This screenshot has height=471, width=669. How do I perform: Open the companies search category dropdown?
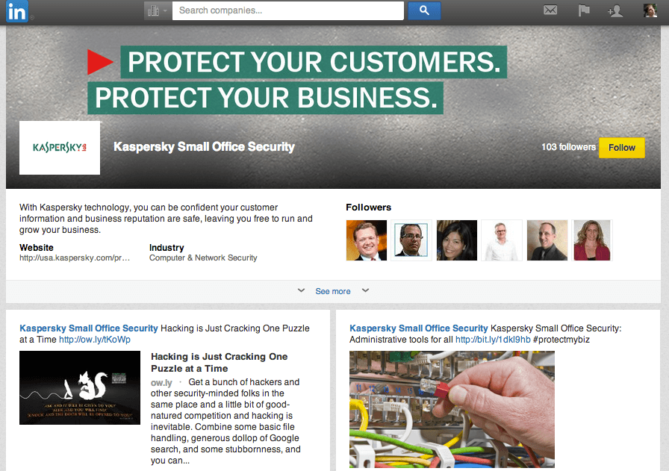coord(158,10)
